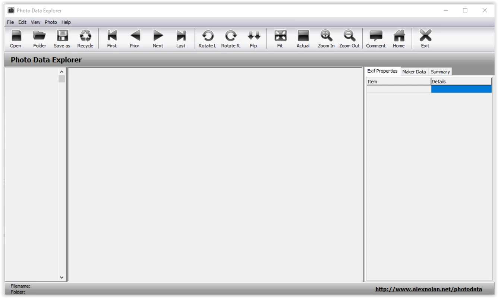Click the Filename: status label
The image size is (498, 298).
click(21, 286)
